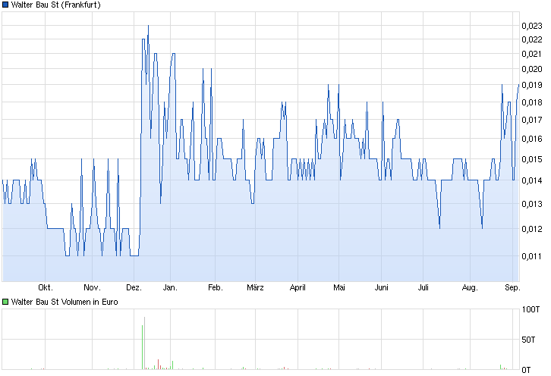551x376 pixels.
Task: Click the 0,022 price axis label
Action: pos(532,39)
